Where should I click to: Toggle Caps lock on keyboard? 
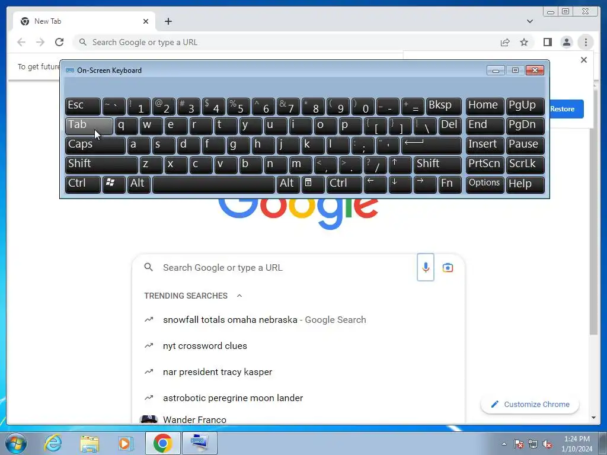click(95, 145)
